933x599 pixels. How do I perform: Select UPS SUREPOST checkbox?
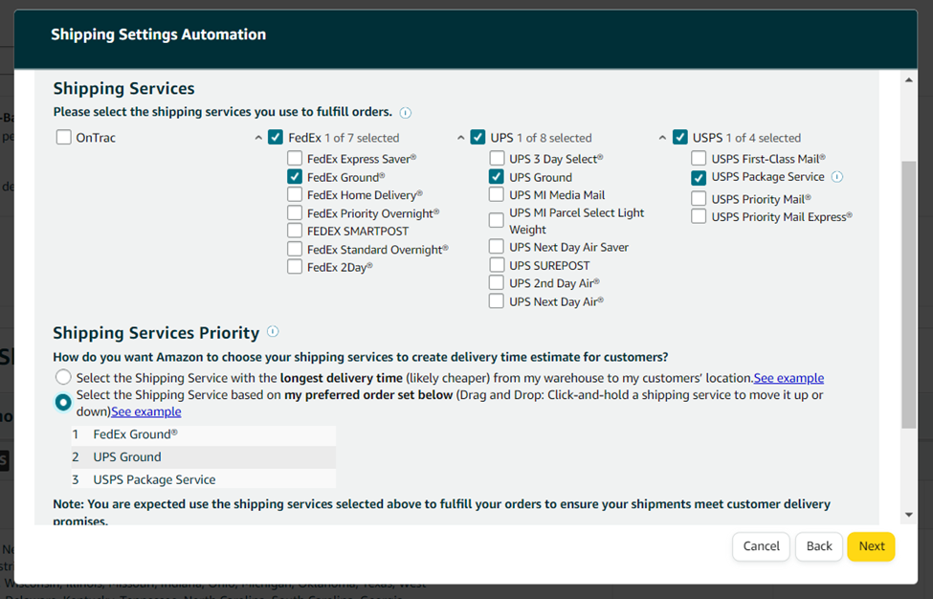click(x=497, y=265)
